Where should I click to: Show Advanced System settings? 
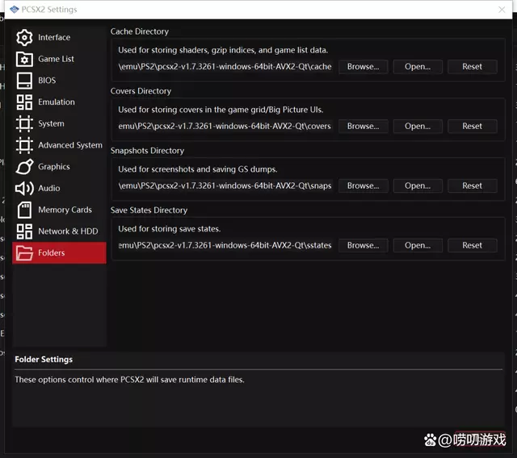click(x=59, y=145)
